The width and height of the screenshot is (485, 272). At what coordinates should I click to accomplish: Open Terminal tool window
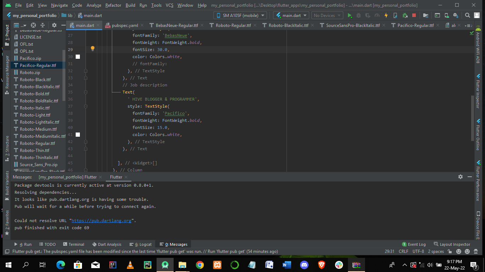[73, 244]
